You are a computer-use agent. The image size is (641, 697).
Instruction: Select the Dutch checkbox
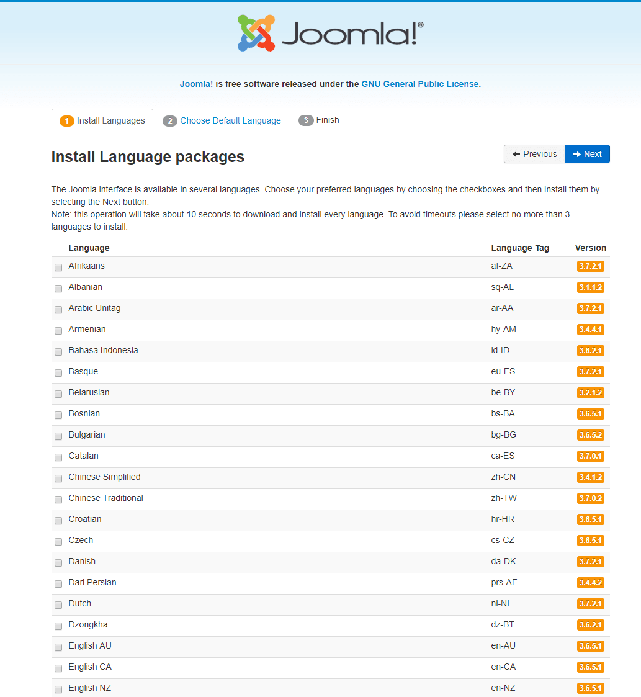coord(58,605)
